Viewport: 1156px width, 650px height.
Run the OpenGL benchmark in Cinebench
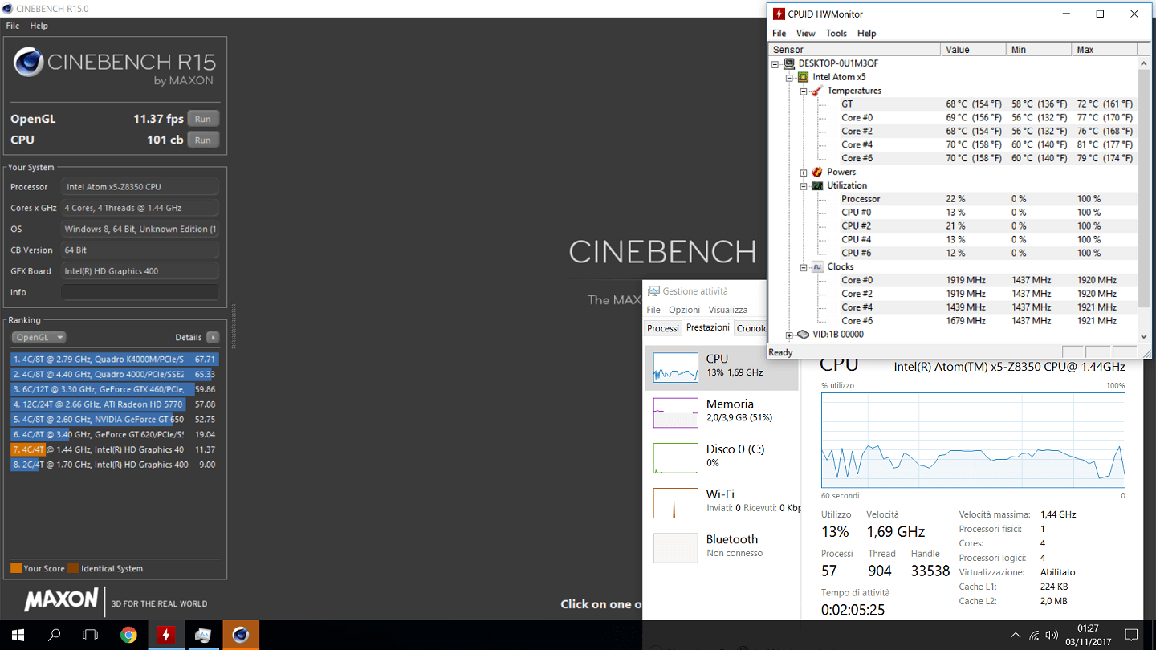(x=203, y=119)
